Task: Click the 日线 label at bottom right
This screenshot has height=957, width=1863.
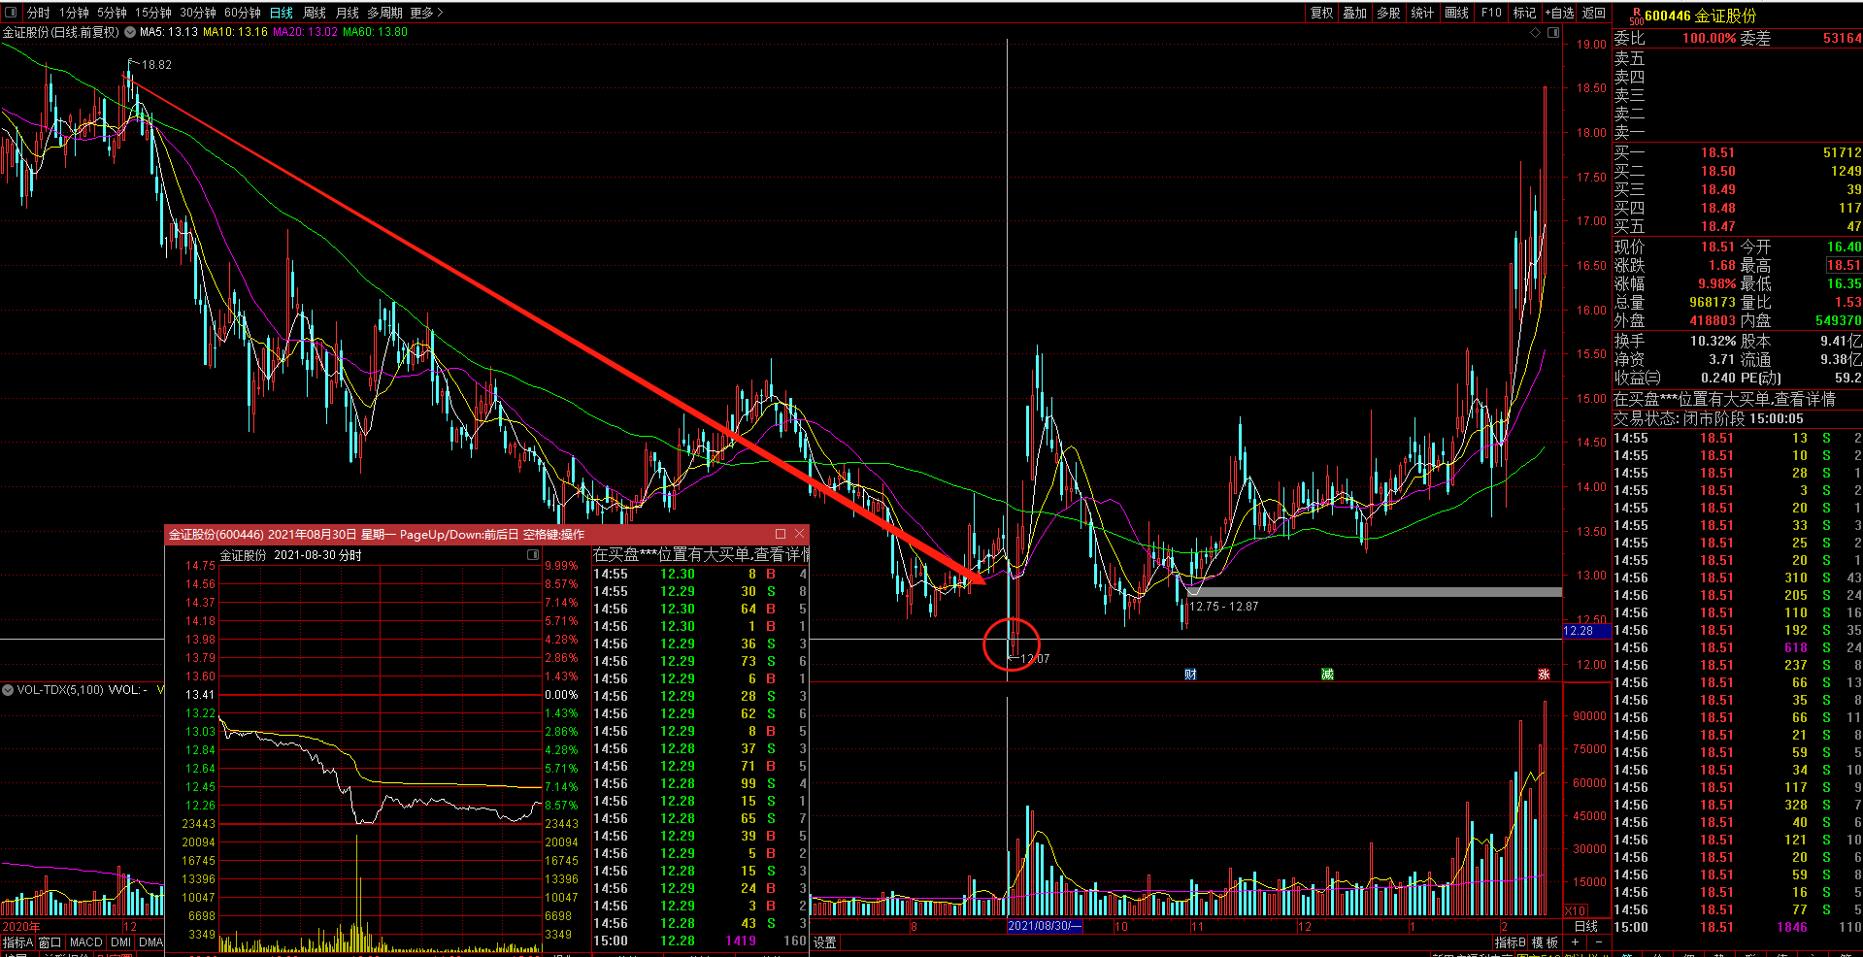Action: pyautogui.click(x=1586, y=927)
